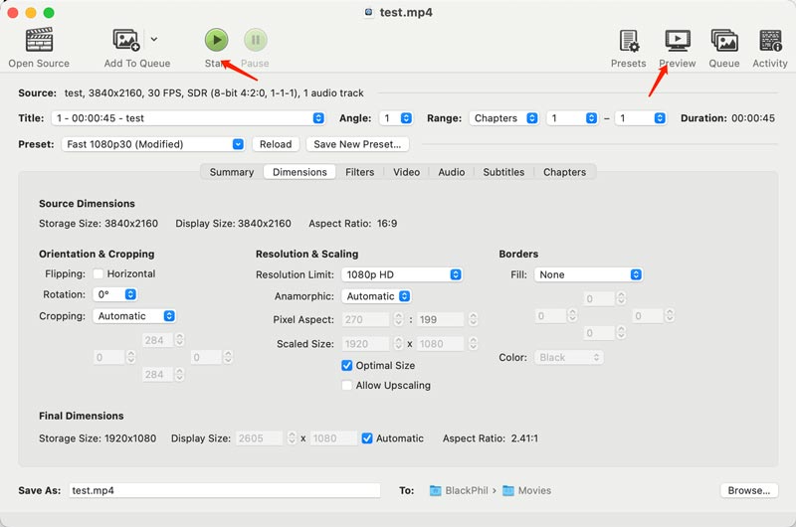Image resolution: width=796 pixels, height=527 pixels.
Task: Uncheck the Optimal Size checkbox
Action: pos(347,366)
